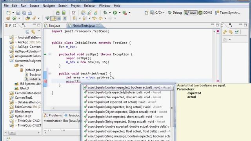Viewport: 251px width, 141px height.
Task: Click the green refresh icon in second toolbar row
Action: point(14,18)
